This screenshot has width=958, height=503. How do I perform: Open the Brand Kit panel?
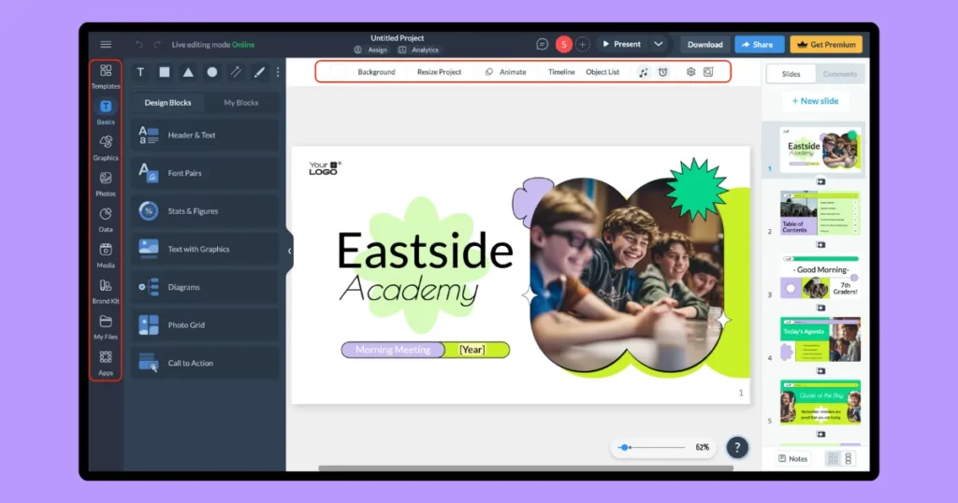click(x=106, y=289)
